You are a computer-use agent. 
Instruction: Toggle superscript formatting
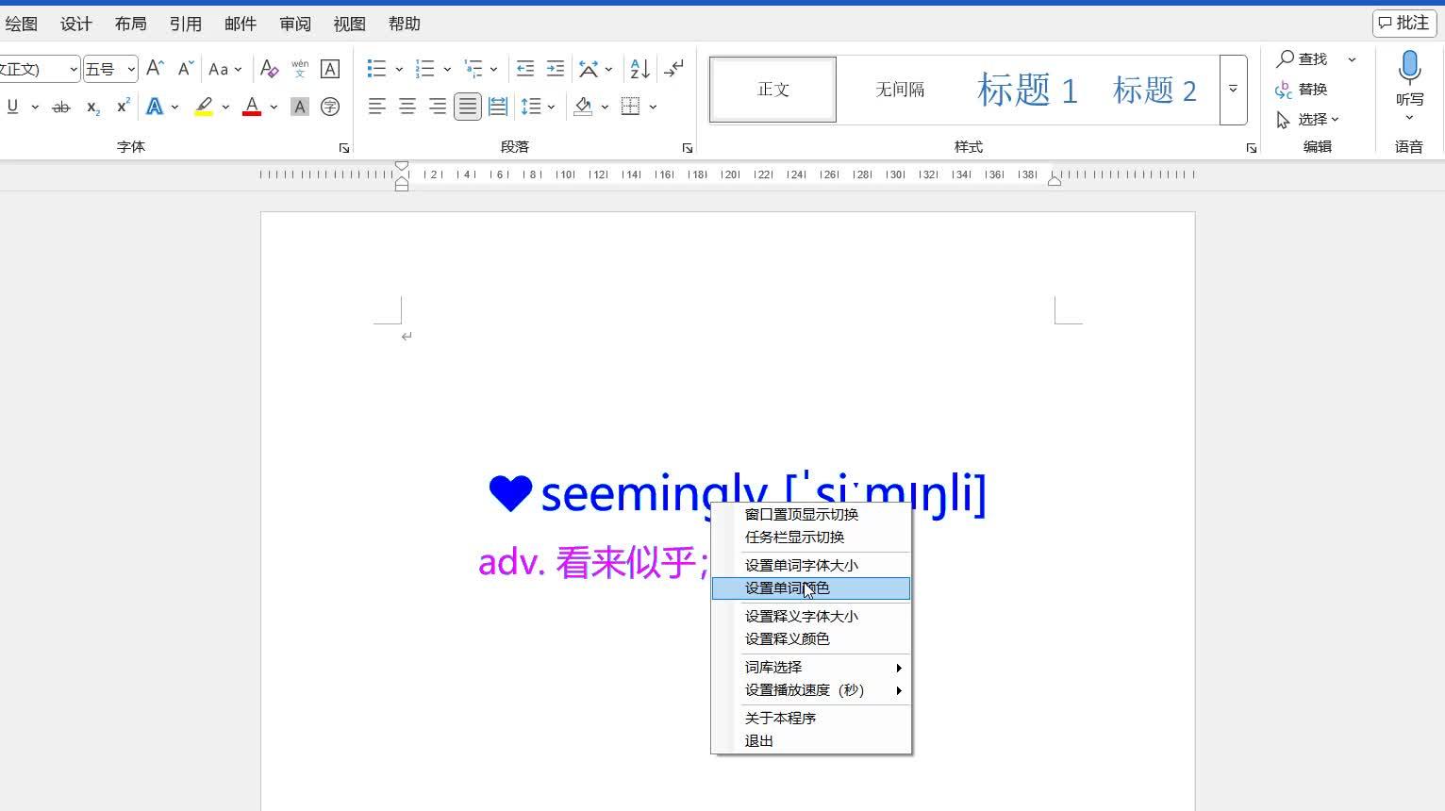[x=123, y=107]
